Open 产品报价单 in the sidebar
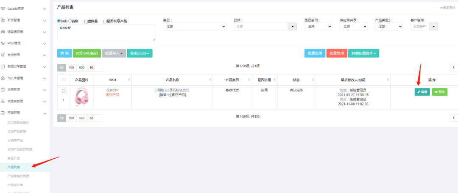Image resolution: width=458 pixels, height=193 pixels. point(15,185)
